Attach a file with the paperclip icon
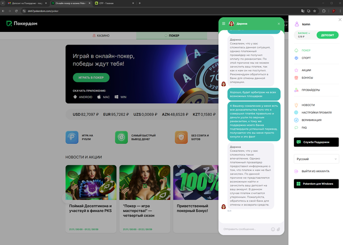This screenshot has height=245, width=343. pos(278,229)
